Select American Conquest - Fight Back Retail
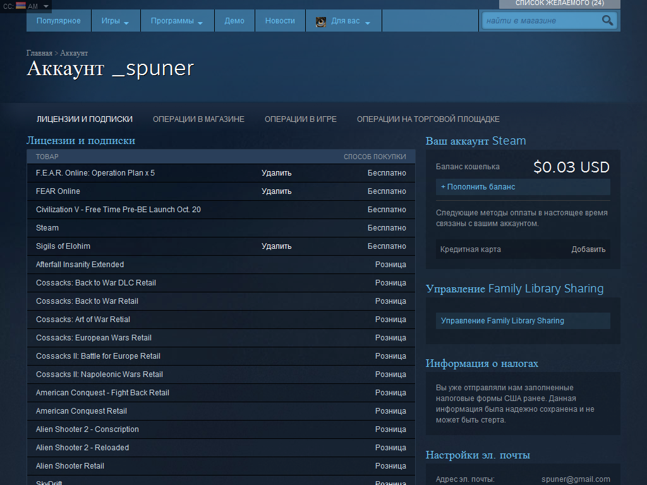Screen dimensions: 647x485 click(x=221, y=393)
